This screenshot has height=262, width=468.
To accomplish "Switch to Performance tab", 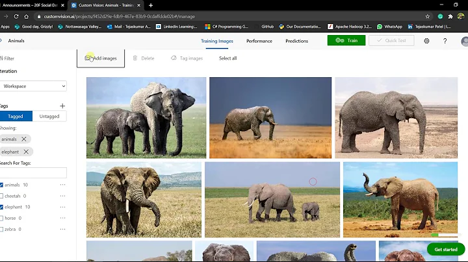I will click(x=259, y=41).
